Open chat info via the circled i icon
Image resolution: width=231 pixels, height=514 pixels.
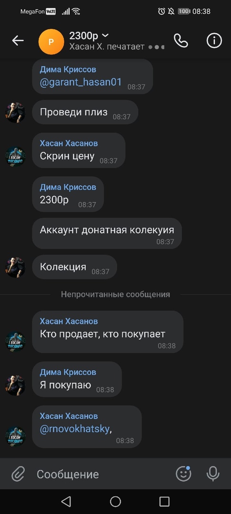[x=214, y=41]
